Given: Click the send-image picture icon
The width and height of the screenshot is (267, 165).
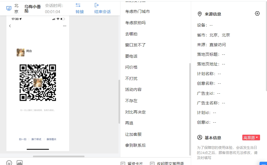Looking at the screenshot, I should [20, 163].
